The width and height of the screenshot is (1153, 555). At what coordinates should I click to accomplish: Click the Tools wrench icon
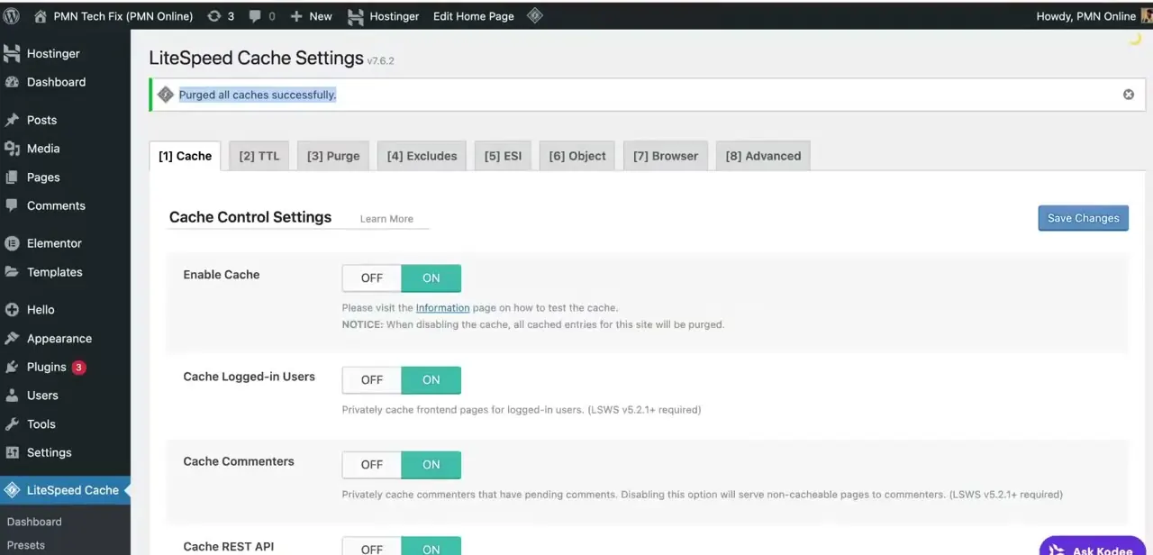tap(12, 424)
